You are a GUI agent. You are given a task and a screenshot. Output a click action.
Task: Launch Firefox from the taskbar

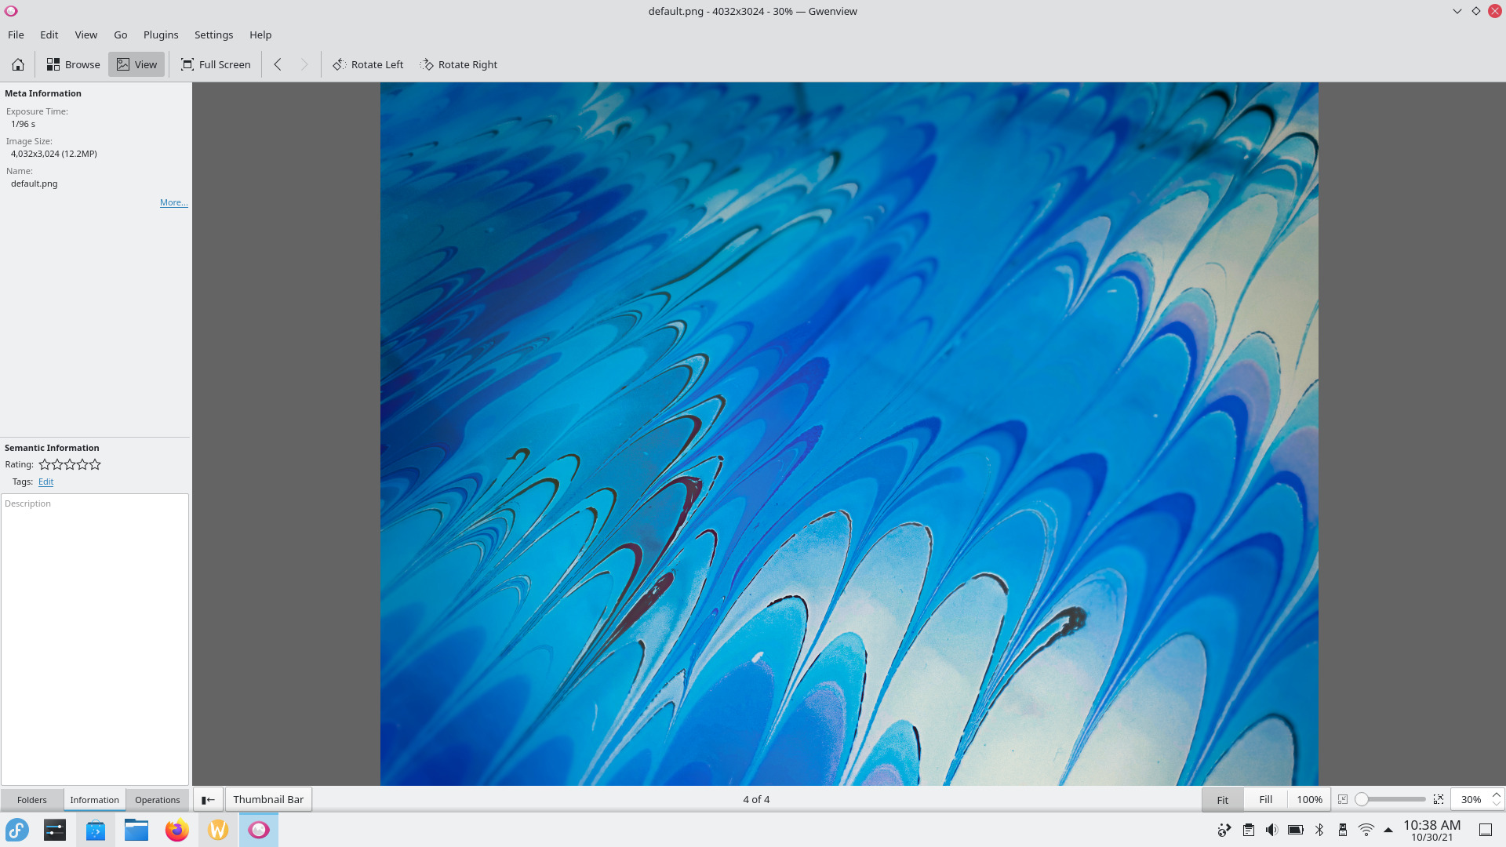(x=177, y=830)
